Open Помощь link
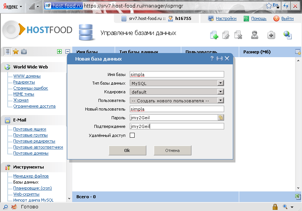Image resolution: width=302 pixels, height=211 pixels. [x=259, y=18]
